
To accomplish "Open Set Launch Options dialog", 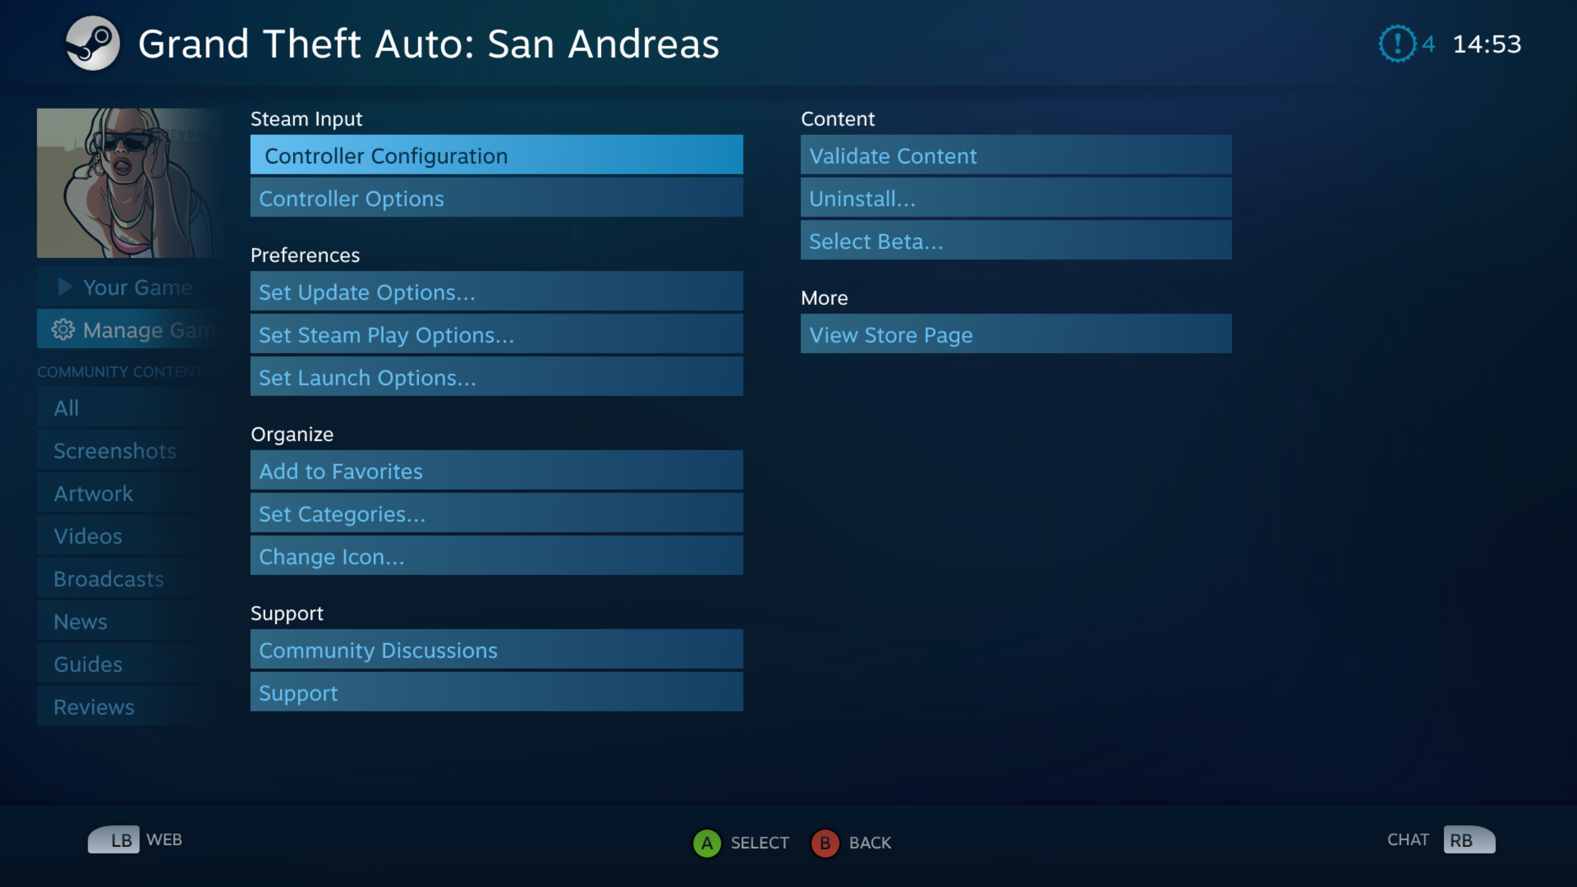I will pyautogui.click(x=496, y=378).
